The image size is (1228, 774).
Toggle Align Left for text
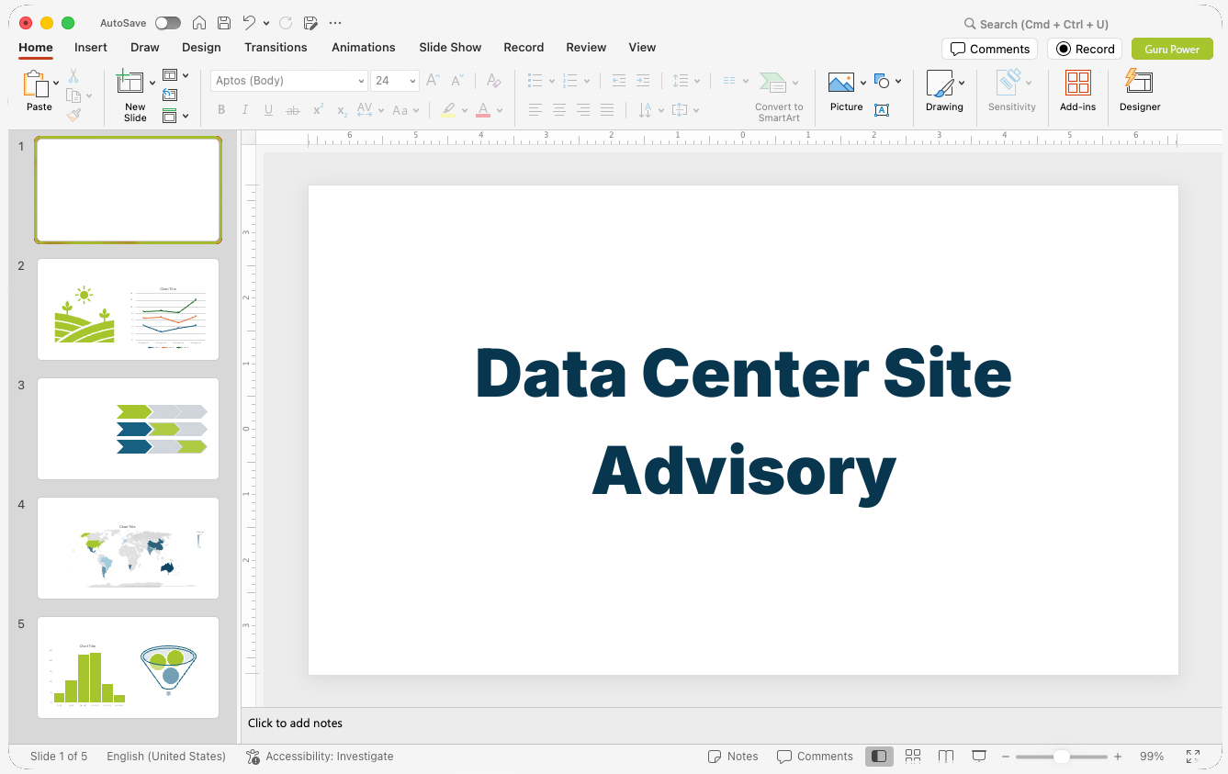[x=535, y=110]
